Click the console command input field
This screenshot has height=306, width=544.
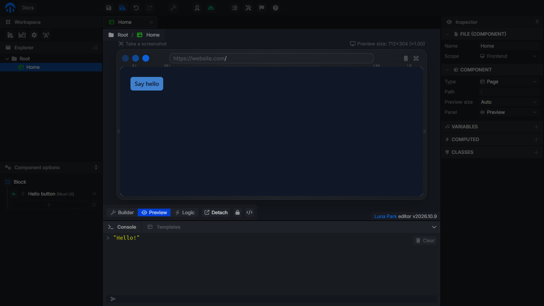pyautogui.click(x=272, y=299)
